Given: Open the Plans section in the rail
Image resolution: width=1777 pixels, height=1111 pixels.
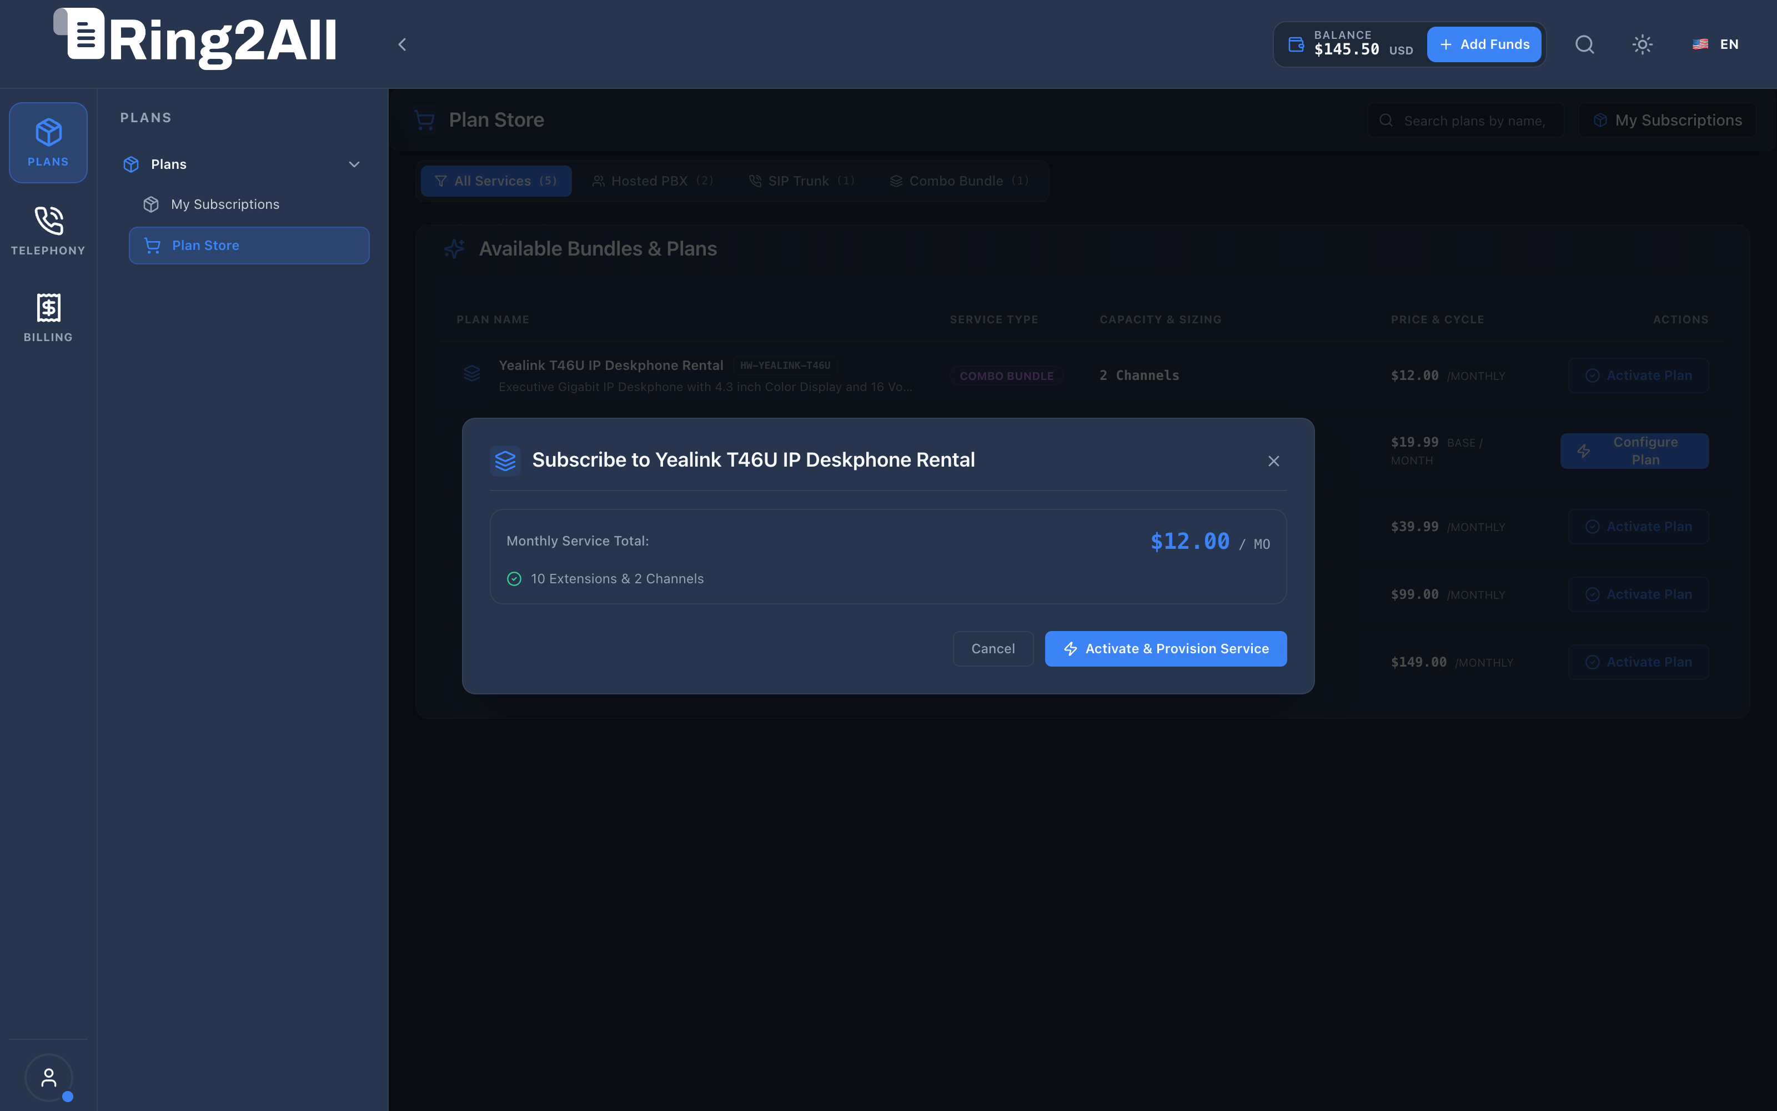Looking at the screenshot, I should (48, 143).
